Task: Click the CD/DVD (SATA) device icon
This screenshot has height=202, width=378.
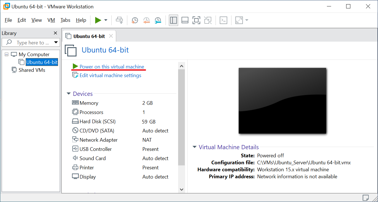Action: (75, 130)
